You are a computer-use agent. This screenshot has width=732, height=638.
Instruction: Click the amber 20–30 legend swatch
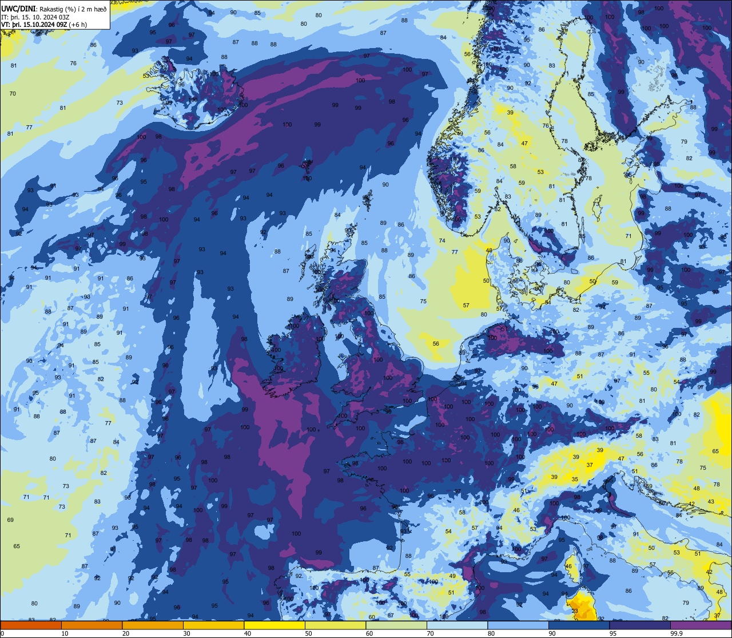pyautogui.click(x=153, y=625)
